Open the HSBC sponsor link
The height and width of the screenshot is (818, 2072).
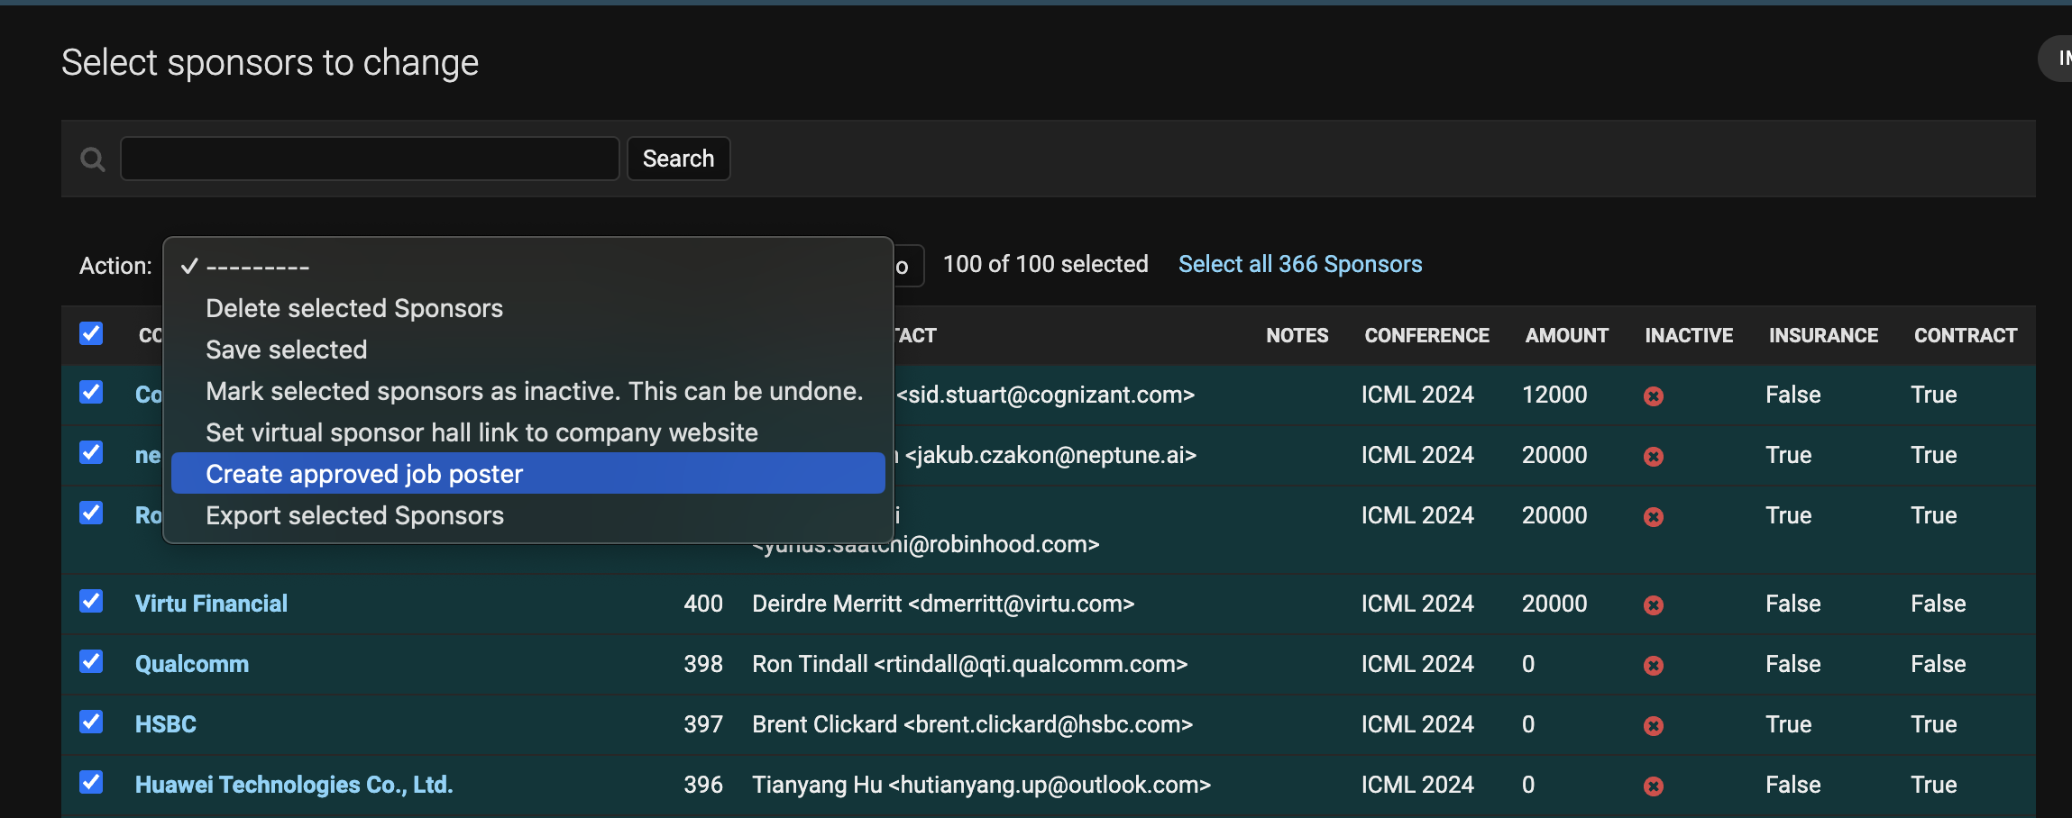[x=166, y=724]
